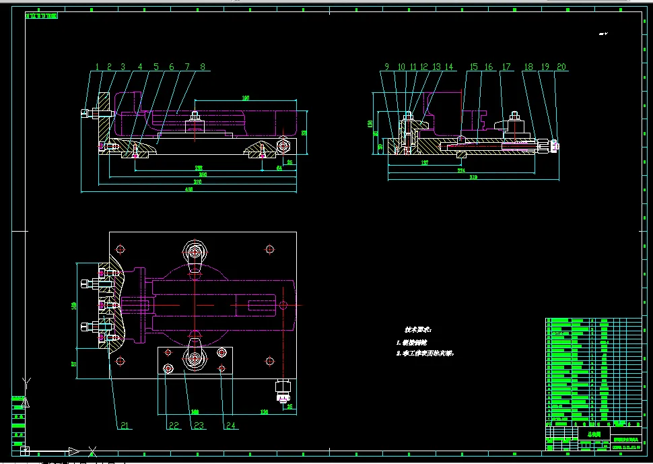Screen dimensions: 653x464
Task: Pick the 274 dimension text
Action: (461, 170)
